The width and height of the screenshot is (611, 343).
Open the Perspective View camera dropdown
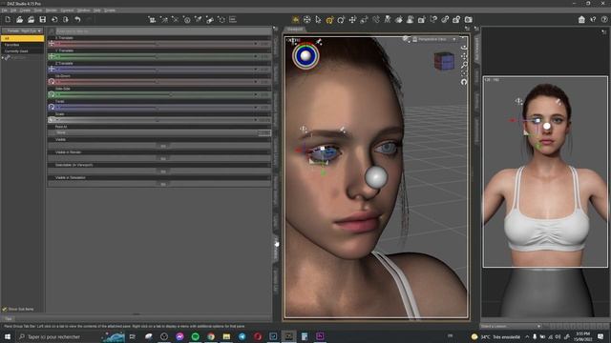[435, 39]
